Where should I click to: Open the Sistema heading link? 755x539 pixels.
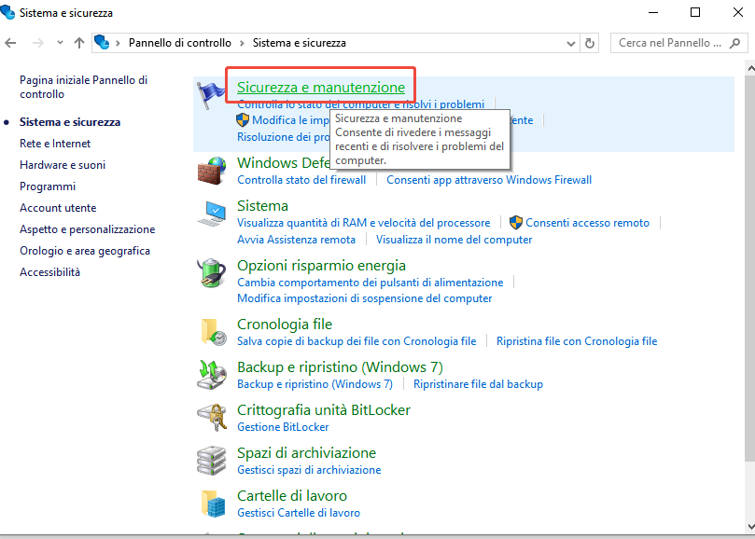click(x=262, y=206)
